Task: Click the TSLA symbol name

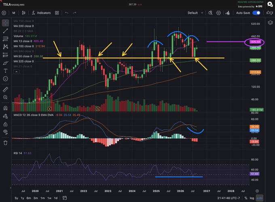Action: point(7,4)
